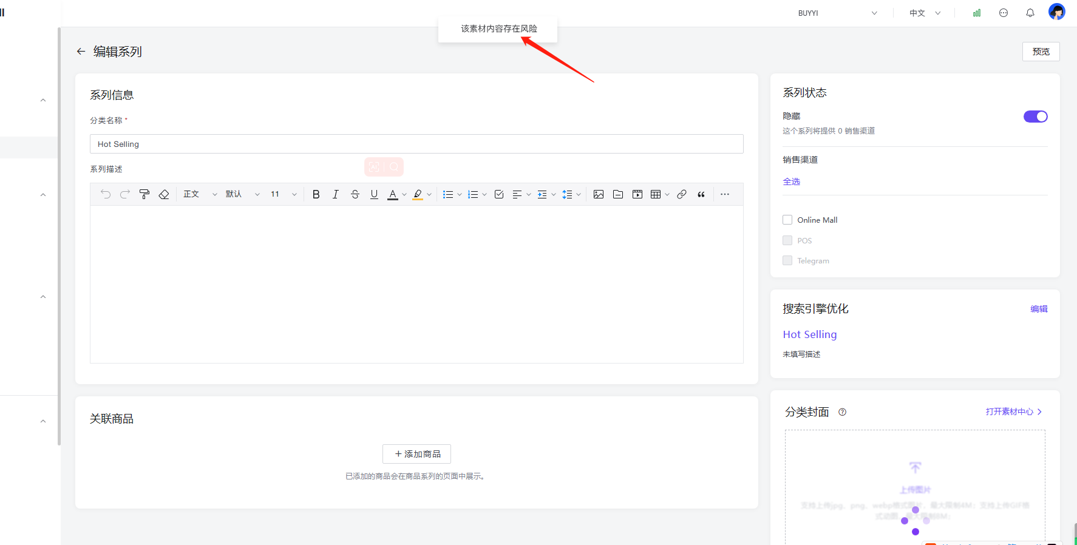The width and height of the screenshot is (1077, 545).
Task: Open the more options ellipsis menu
Action: [725, 194]
